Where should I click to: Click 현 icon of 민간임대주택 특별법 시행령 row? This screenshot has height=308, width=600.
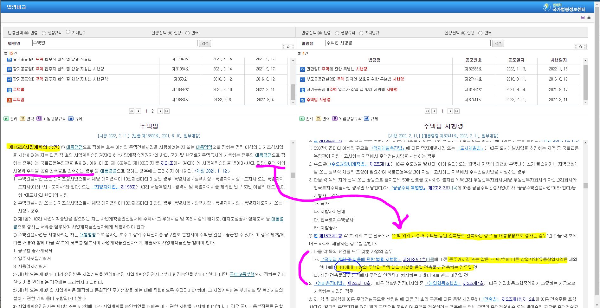click(303, 69)
